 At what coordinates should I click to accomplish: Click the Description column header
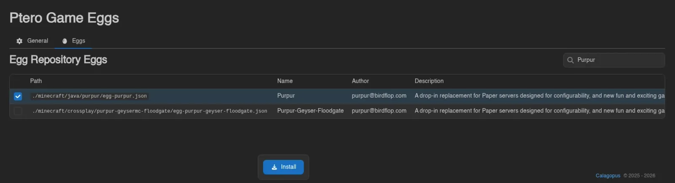(429, 81)
